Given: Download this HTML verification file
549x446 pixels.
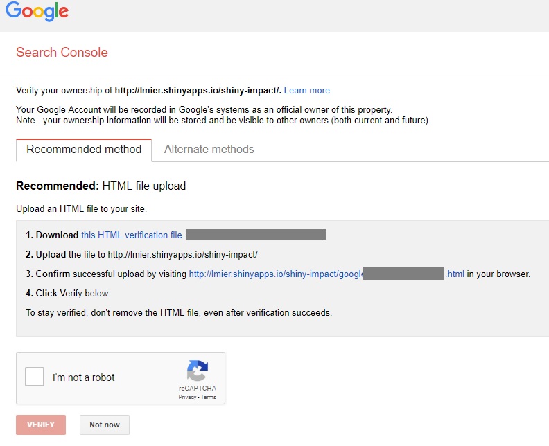Looking at the screenshot, I should click(x=132, y=235).
